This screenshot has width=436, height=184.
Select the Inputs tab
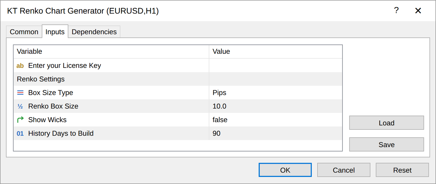click(x=55, y=32)
